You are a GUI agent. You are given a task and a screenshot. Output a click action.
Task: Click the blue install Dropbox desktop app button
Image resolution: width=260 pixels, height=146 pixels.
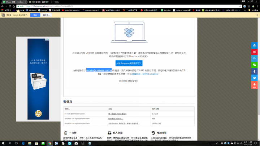pos(129,63)
